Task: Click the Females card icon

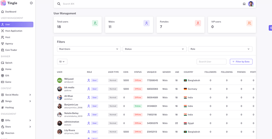Action: [198, 23]
